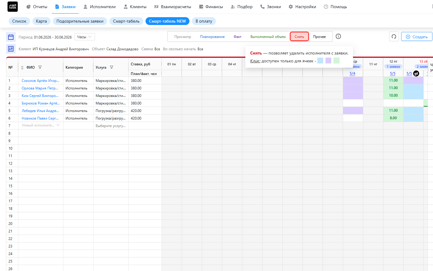The height and width of the screenshot is (271, 433).
Task: Click the Выберите услугу field
Action: pos(111,126)
